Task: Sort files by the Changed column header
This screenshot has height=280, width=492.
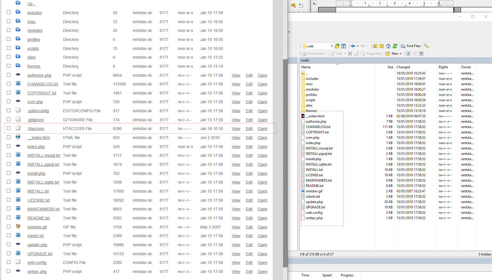Action: 403,67
